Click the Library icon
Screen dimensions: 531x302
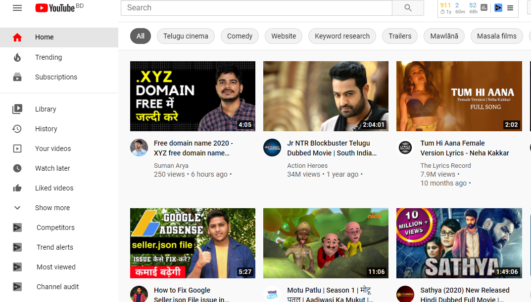click(17, 109)
